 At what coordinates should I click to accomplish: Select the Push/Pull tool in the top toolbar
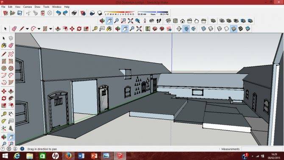pos(58,29)
